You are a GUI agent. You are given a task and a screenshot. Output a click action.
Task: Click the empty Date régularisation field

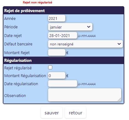tap(62, 84)
